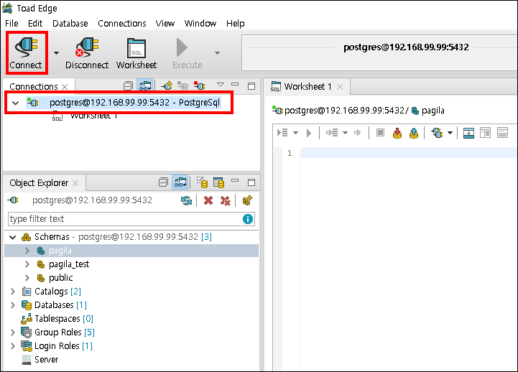Collapse all in Connections panel
The width and height of the screenshot is (518, 372).
tap(128, 86)
